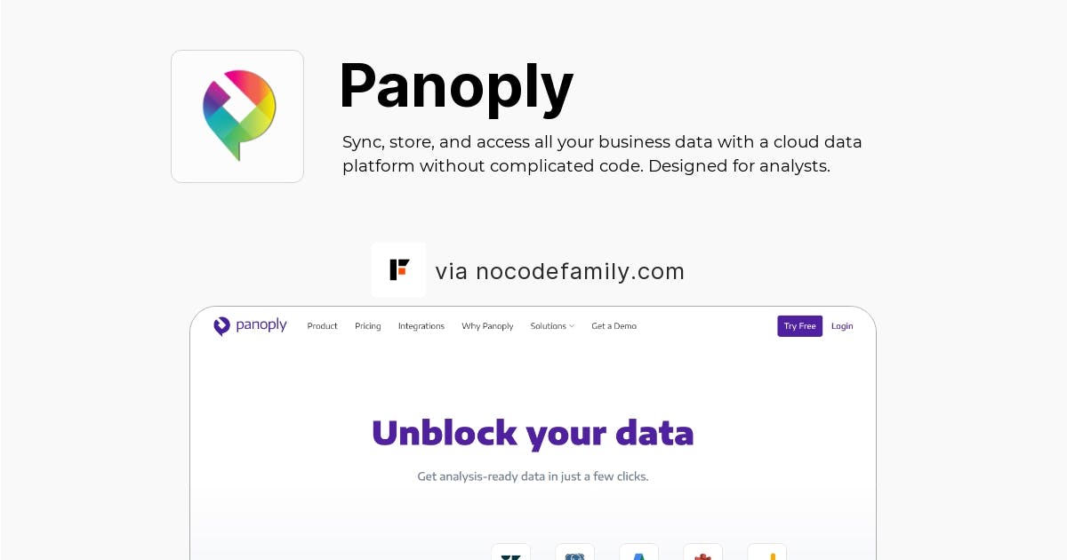The image size is (1067, 560).
Task: Go to the Pricing page
Action: point(368,326)
